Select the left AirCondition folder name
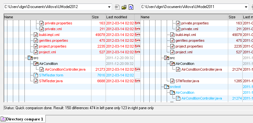 point(48,64)
